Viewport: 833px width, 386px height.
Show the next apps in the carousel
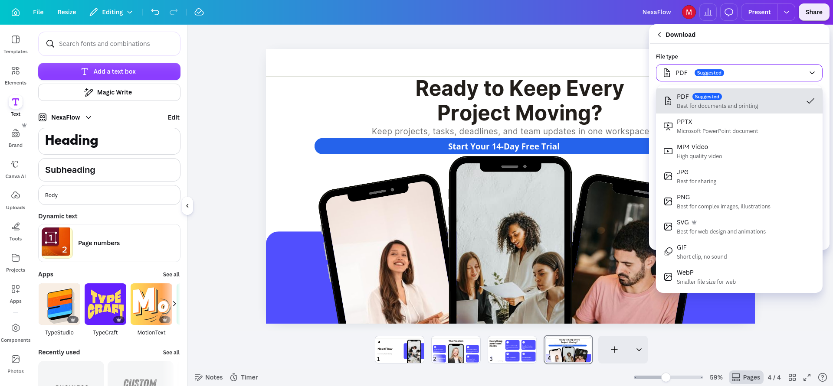174,304
